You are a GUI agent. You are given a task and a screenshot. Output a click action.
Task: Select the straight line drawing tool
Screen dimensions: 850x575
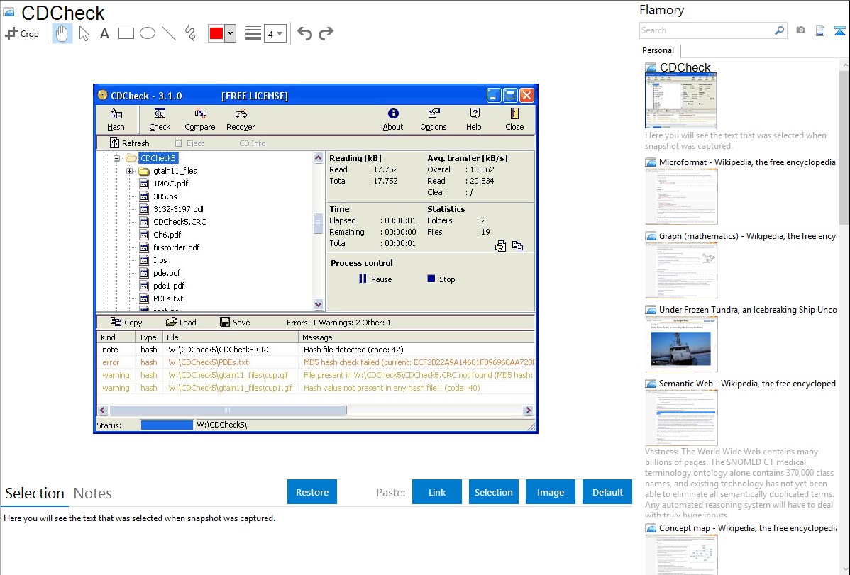(x=169, y=33)
